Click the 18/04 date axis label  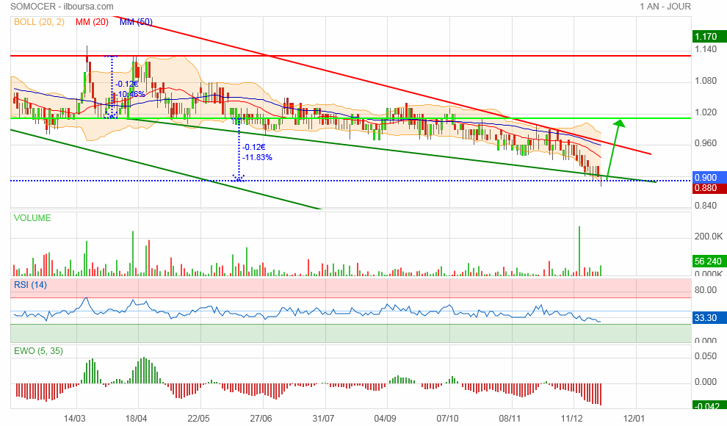[136, 419]
